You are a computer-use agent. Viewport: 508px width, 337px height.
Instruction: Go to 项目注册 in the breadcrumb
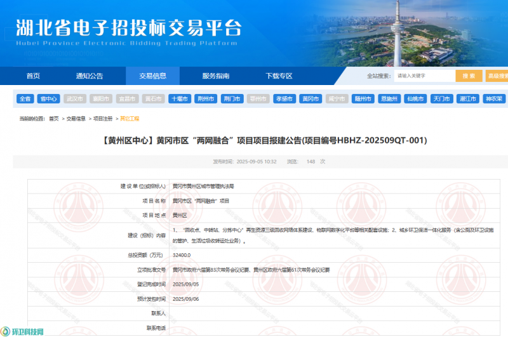103,119
